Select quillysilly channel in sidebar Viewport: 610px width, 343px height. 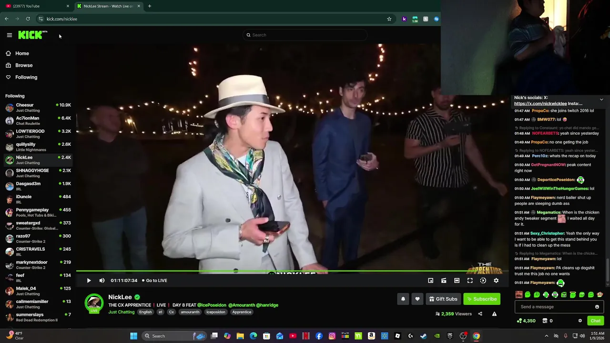tap(38, 147)
